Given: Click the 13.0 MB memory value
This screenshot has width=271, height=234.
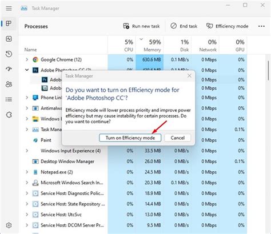Looking at the screenshot, I should 153,215.
